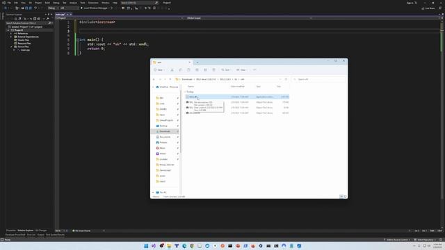Start Local Windows Debugger
This screenshot has height=250, width=445.
coord(95,8)
